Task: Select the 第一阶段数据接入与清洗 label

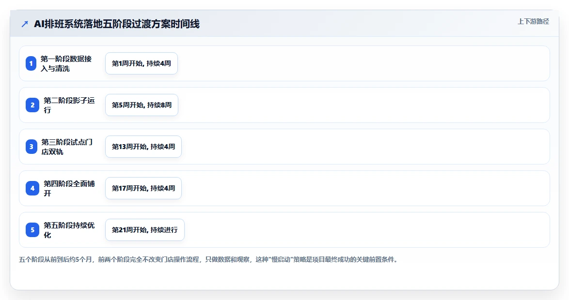Action: (66, 63)
